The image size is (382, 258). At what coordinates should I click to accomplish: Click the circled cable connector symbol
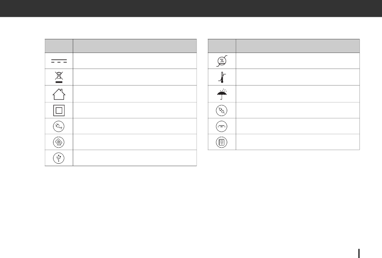[222, 110]
